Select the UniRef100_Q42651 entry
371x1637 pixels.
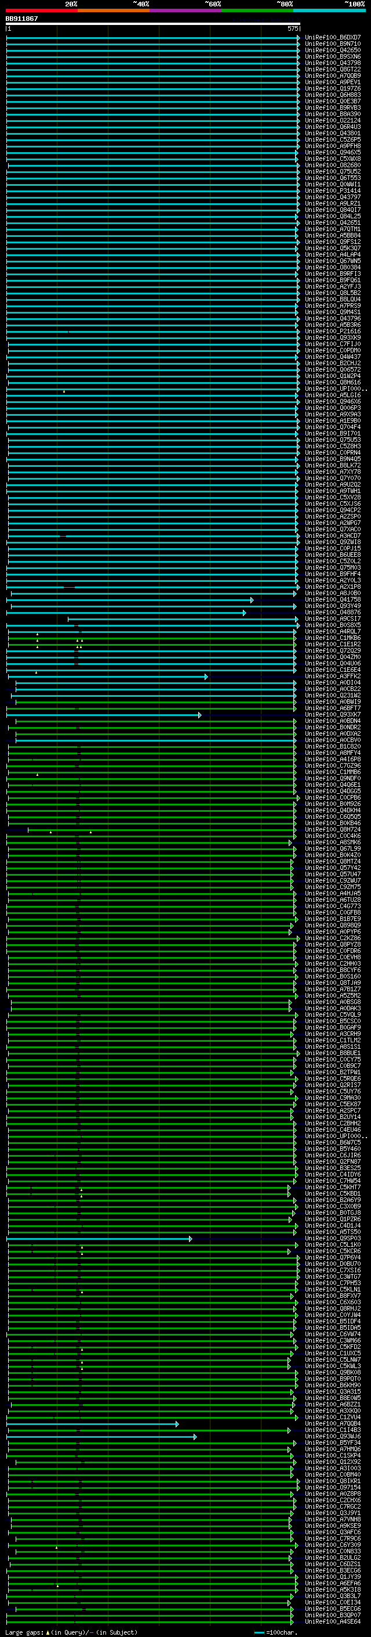[332, 223]
